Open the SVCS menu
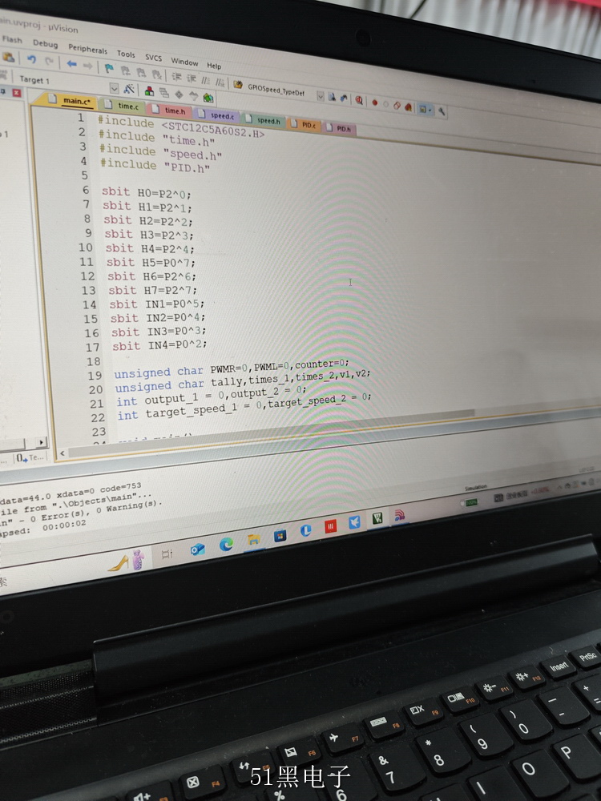601x801 pixels. tap(153, 58)
